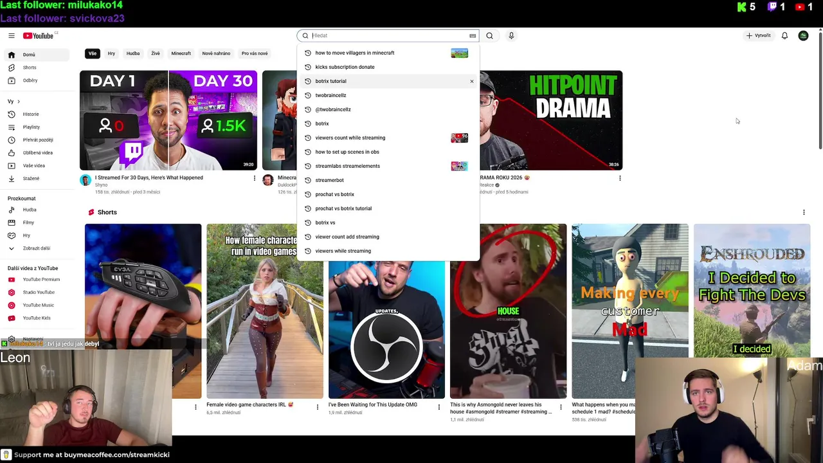Screen dimensions: 823x463
Task: Choose suggestion 'how to set up scenes in obs'
Action: click(388, 152)
